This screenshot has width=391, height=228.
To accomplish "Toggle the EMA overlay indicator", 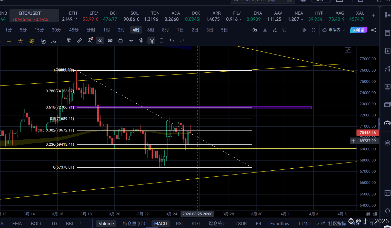I will pyautogui.click(x=17, y=224).
